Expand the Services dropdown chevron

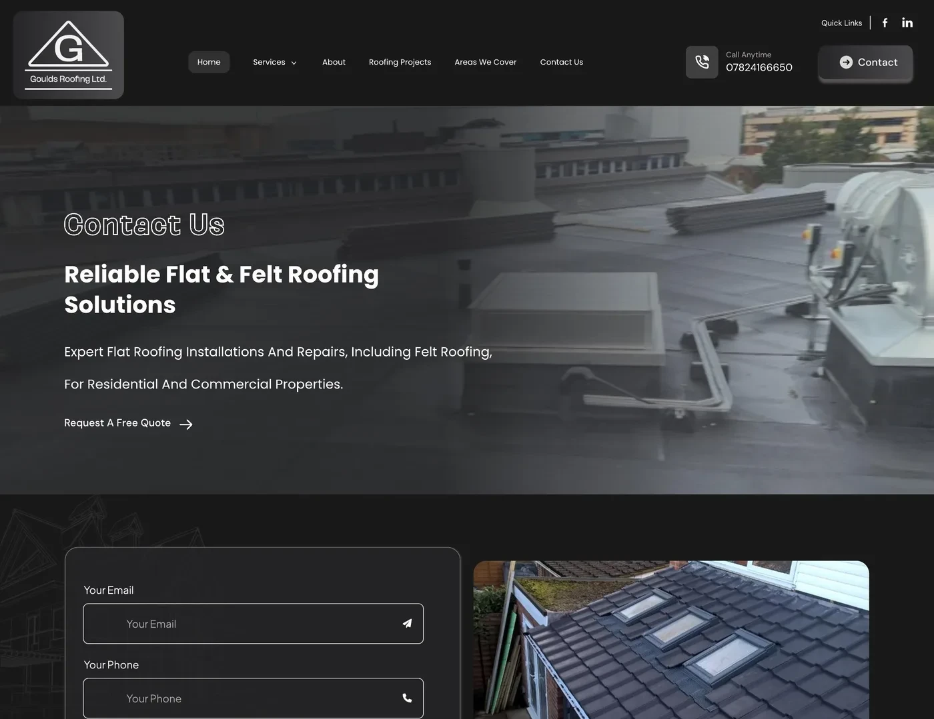pos(294,63)
